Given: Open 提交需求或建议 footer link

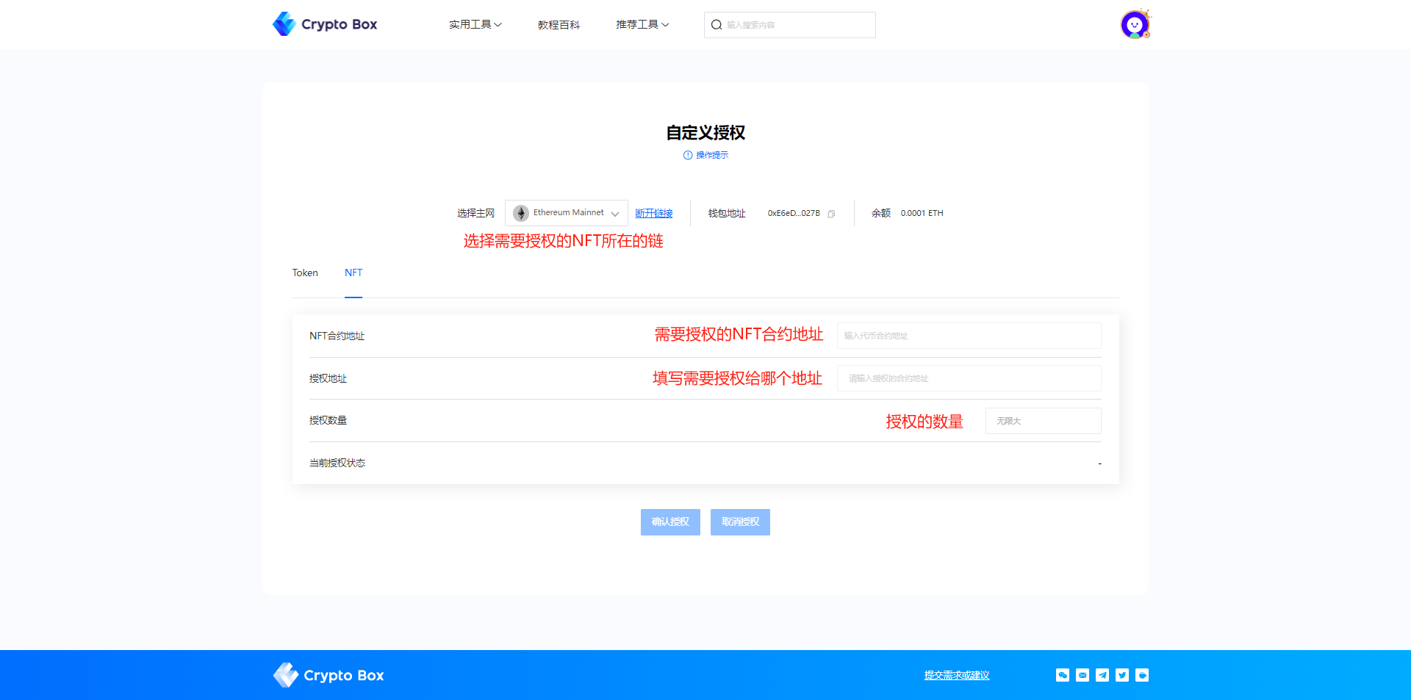Looking at the screenshot, I should (957, 675).
